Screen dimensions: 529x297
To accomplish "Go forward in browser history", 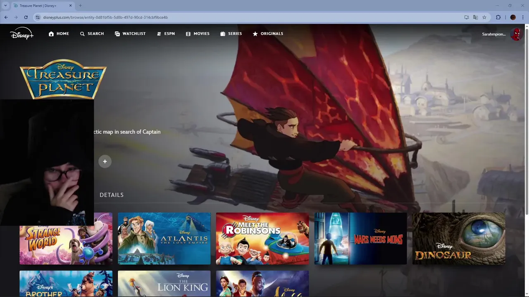I will (x=16, y=17).
